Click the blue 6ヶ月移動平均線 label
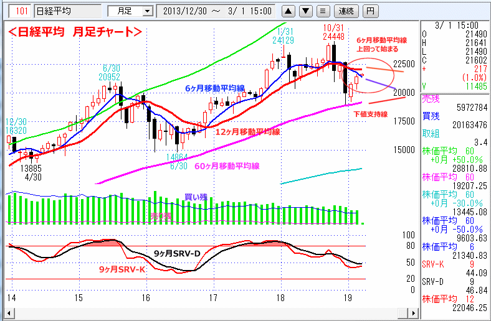 [x=216, y=89]
